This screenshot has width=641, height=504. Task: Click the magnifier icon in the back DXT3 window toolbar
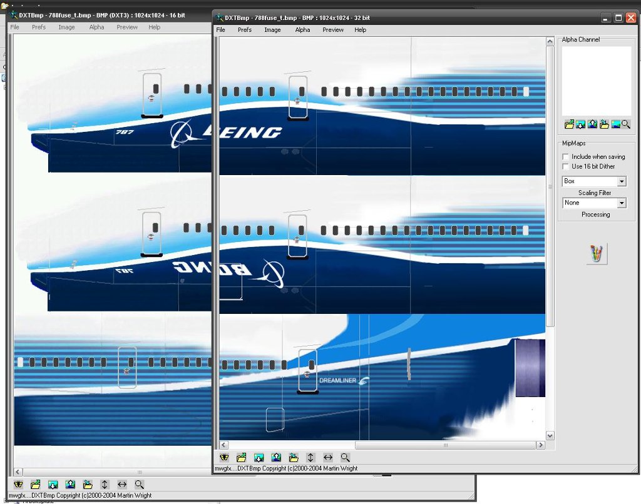[139, 484]
